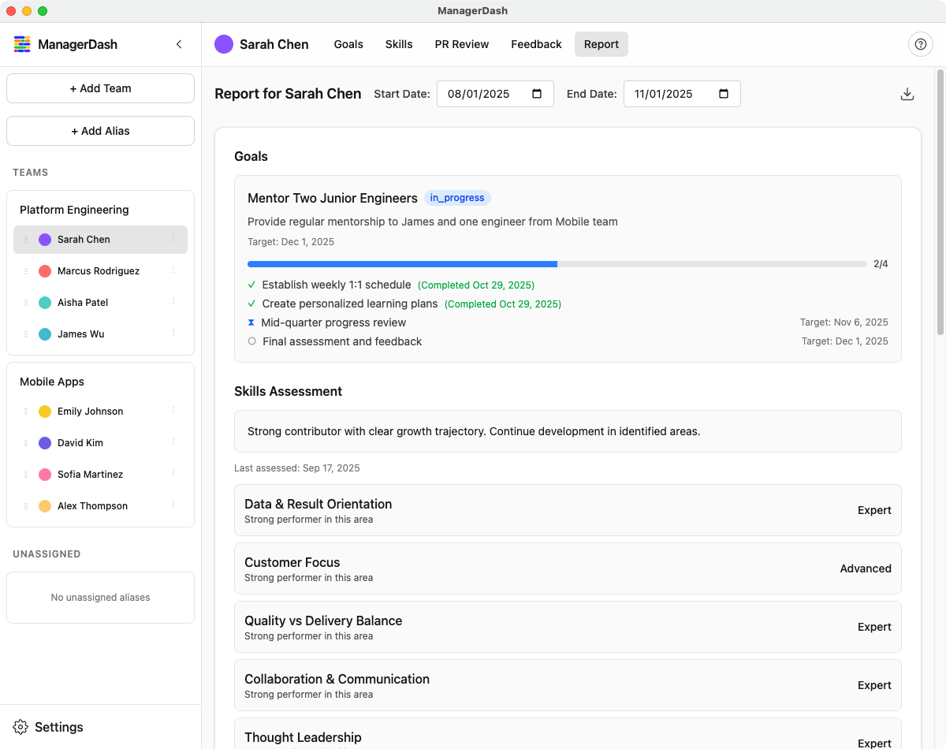Viewport: 946px width, 749px height.
Task: Select James Wu in Platform Engineering
Action: pyautogui.click(x=81, y=334)
